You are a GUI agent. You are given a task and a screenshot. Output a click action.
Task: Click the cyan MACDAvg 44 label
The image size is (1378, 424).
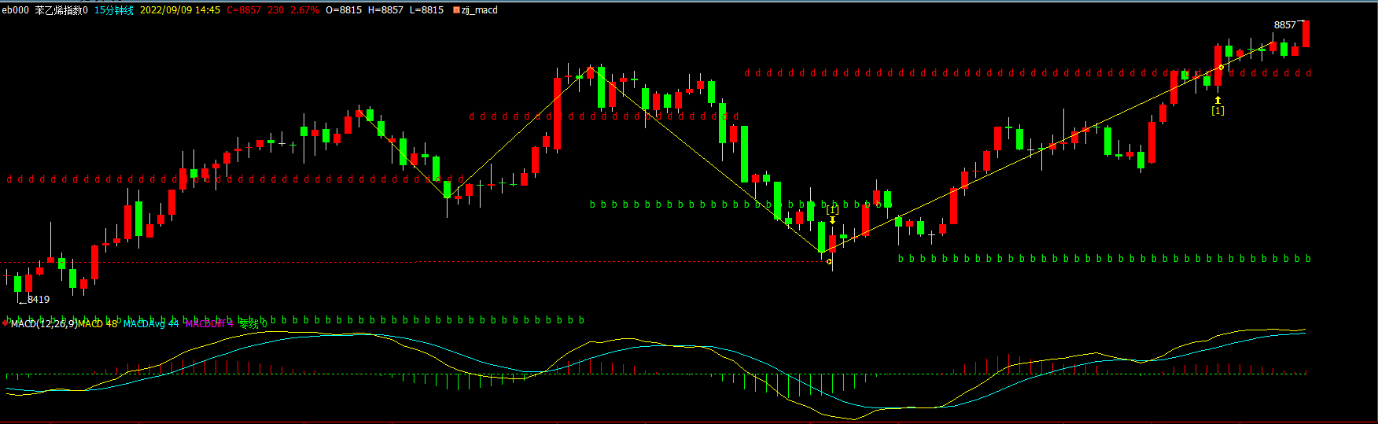click(x=151, y=323)
